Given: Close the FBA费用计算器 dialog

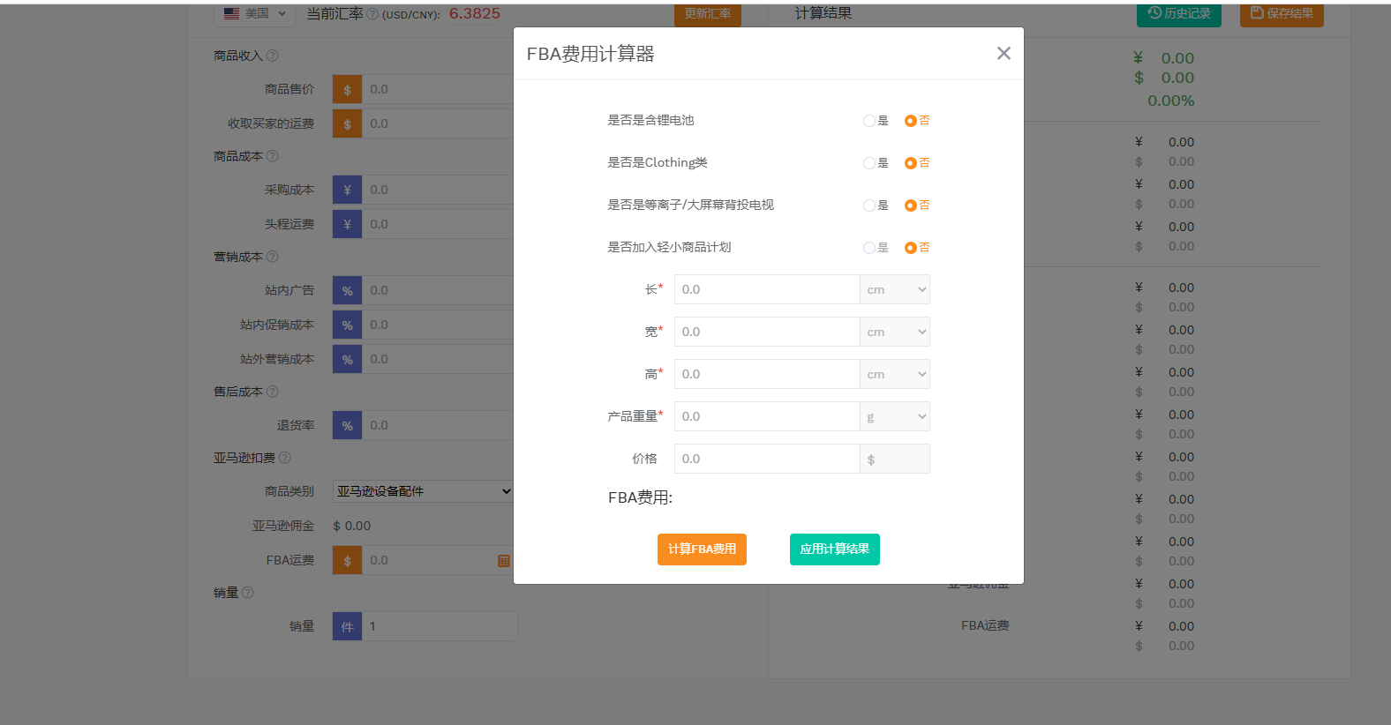Looking at the screenshot, I should pyautogui.click(x=1004, y=54).
